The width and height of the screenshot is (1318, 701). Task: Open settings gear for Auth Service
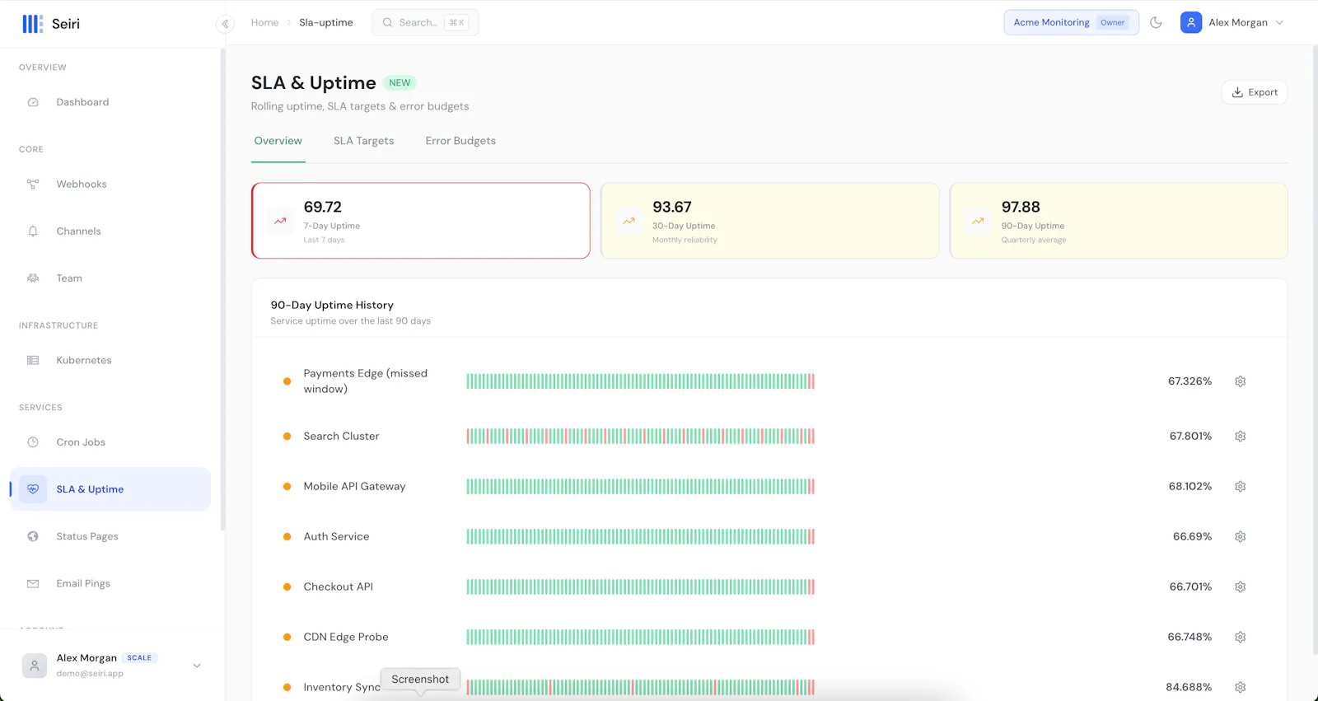pyautogui.click(x=1240, y=537)
